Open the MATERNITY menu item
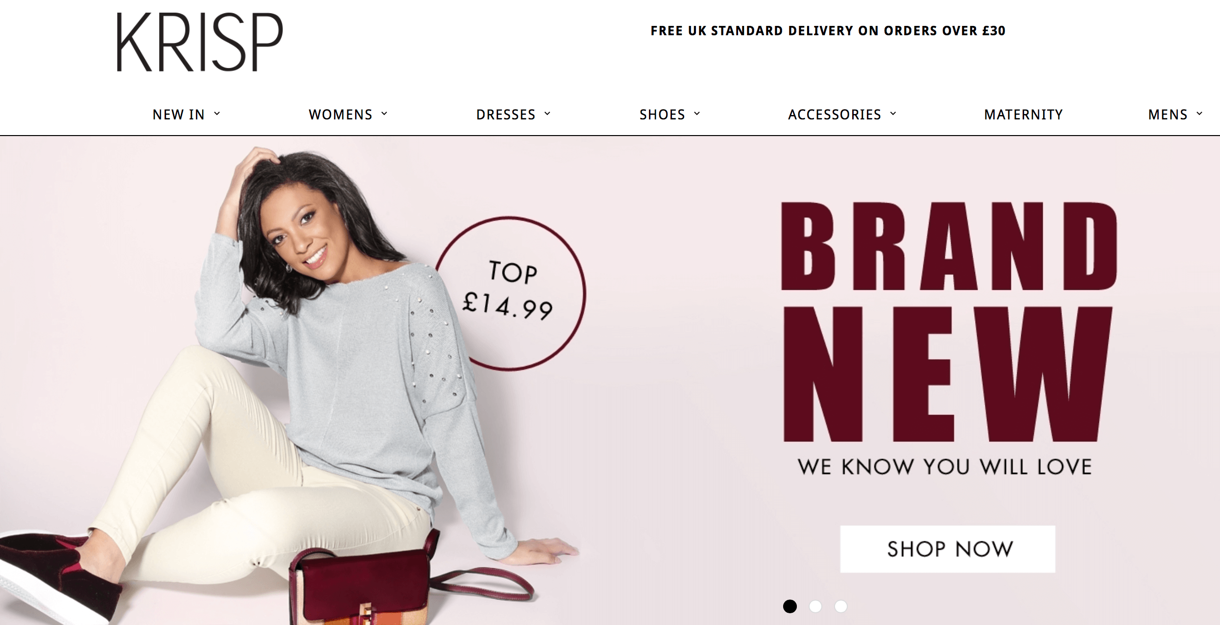Image resolution: width=1220 pixels, height=625 pixels. [x=1024, y=115]
